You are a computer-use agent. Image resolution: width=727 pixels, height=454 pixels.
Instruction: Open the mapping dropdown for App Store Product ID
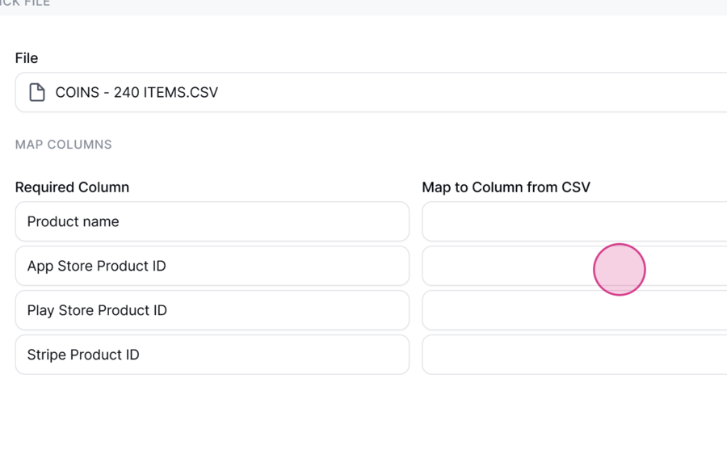coord(574,266)
